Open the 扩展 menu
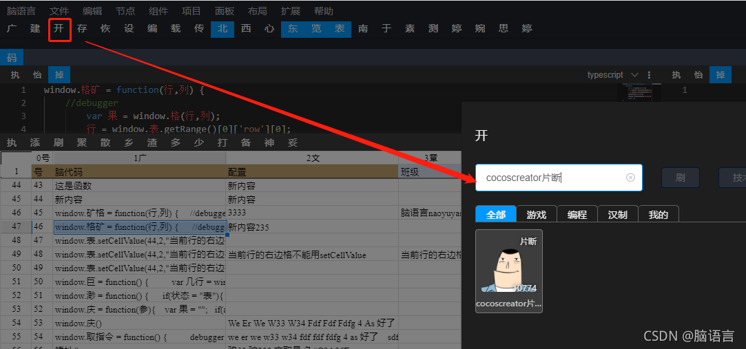 point(290,11)
